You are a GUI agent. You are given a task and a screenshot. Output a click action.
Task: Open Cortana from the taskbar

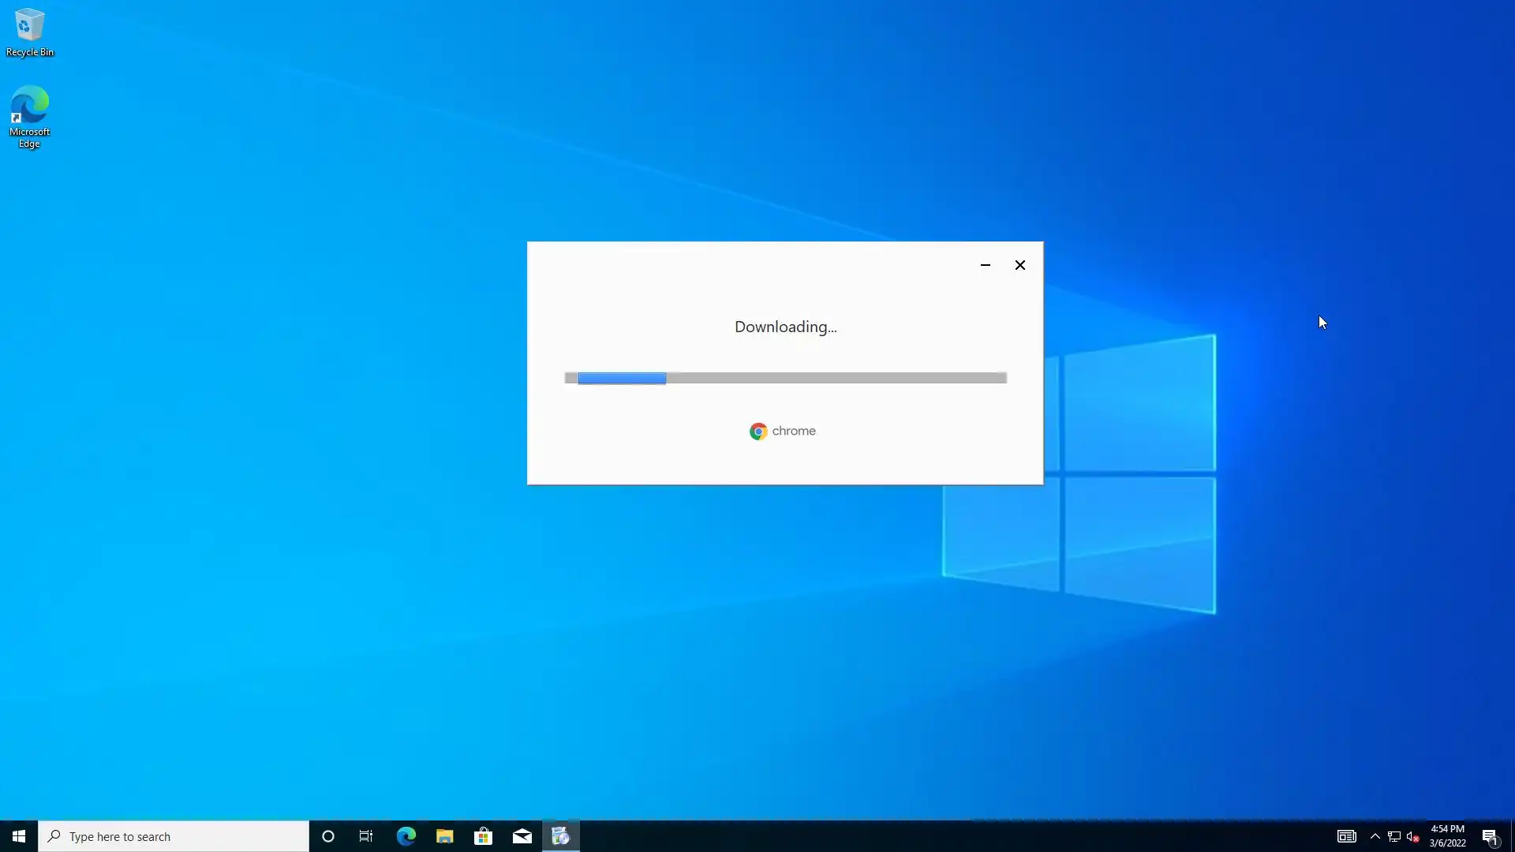tap(328, 836)
